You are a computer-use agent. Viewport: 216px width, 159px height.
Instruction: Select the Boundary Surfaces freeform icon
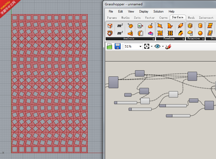pyautogui.click(x=170, y=26)
